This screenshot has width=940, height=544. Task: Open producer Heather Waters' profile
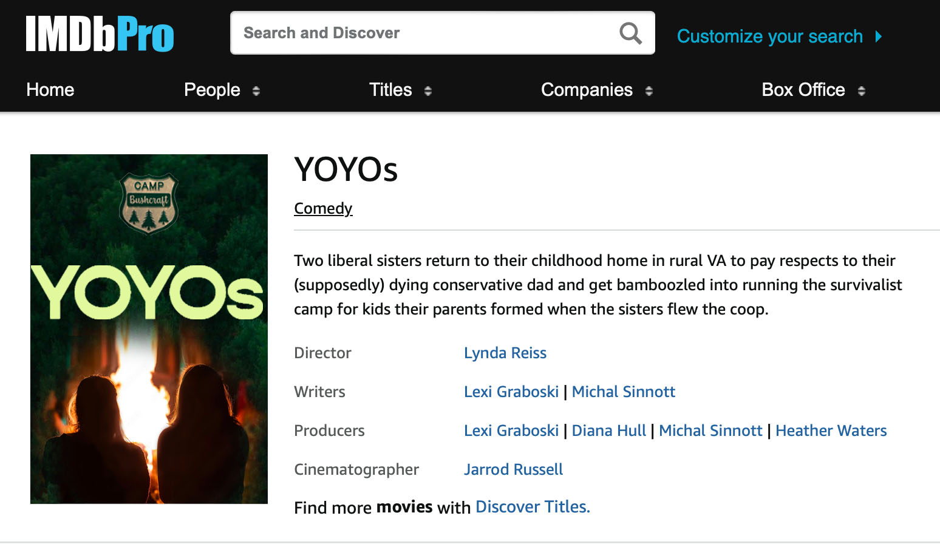tap(831, 430)
